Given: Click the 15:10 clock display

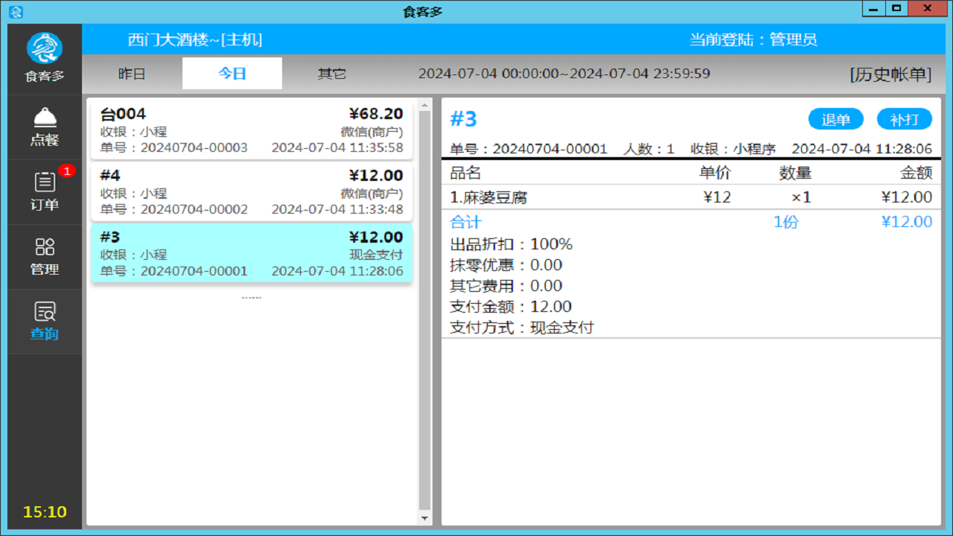Looking at the screenshot, I should (45, 512).
